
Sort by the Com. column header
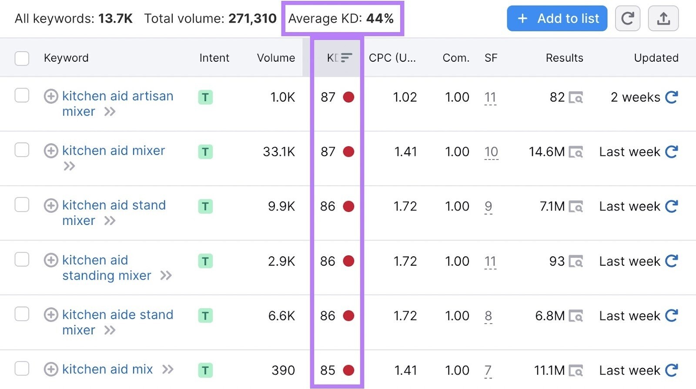(456, 58)
